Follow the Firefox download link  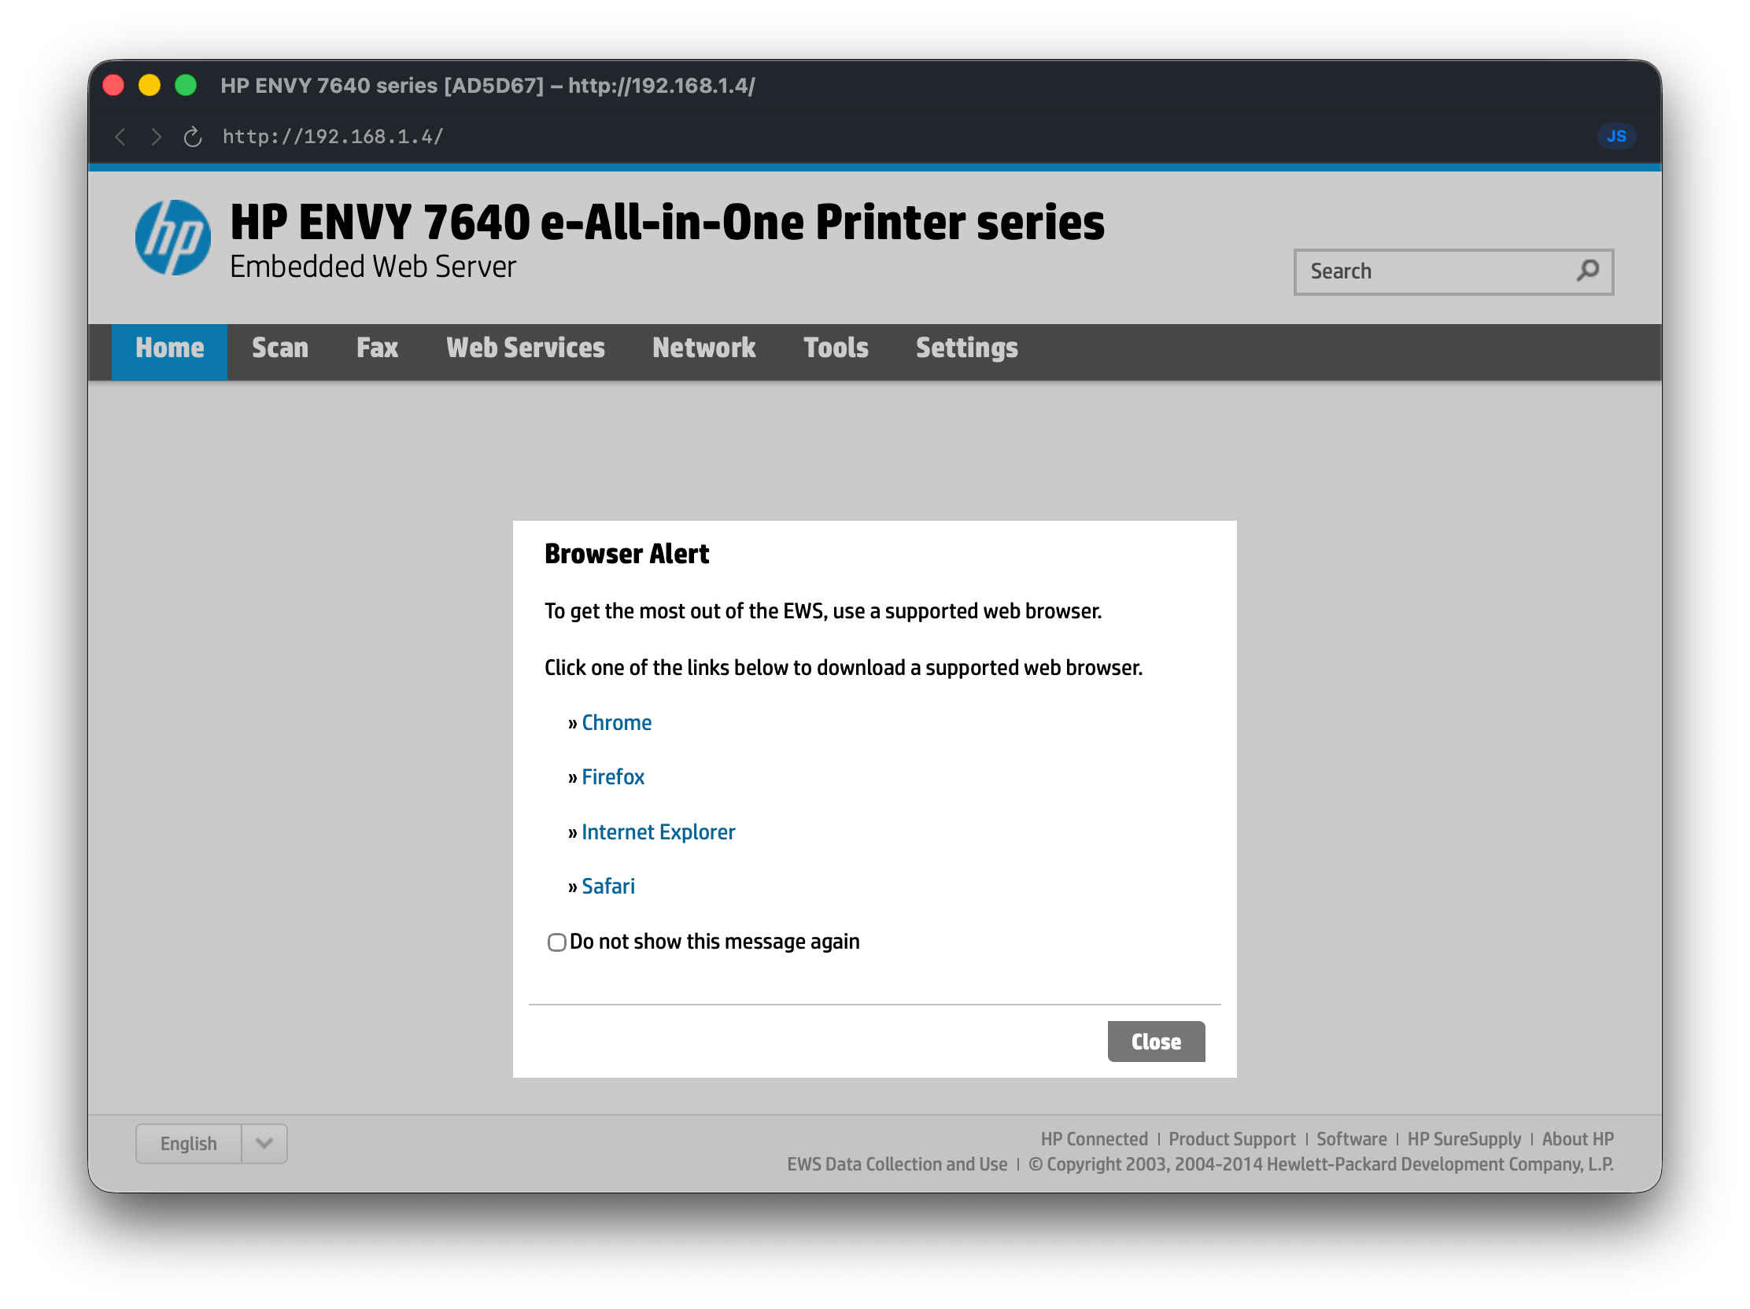tap(612, 777)
